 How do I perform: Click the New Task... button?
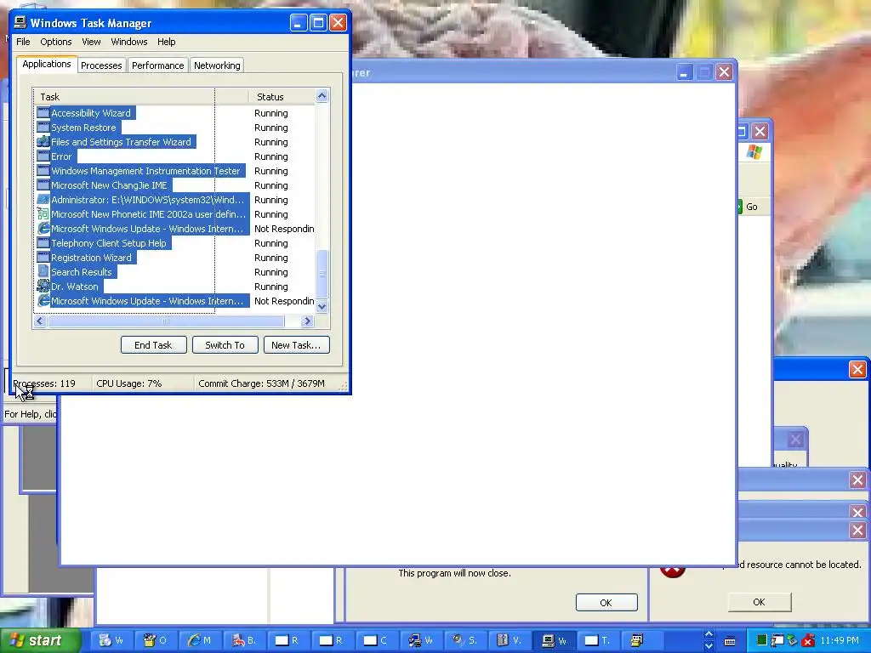pyautogui.click(x=296, y=345)
